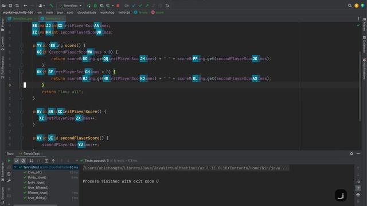Expand all test results
The width and height of the screenshot is (367, 206).
click(46, 161)
